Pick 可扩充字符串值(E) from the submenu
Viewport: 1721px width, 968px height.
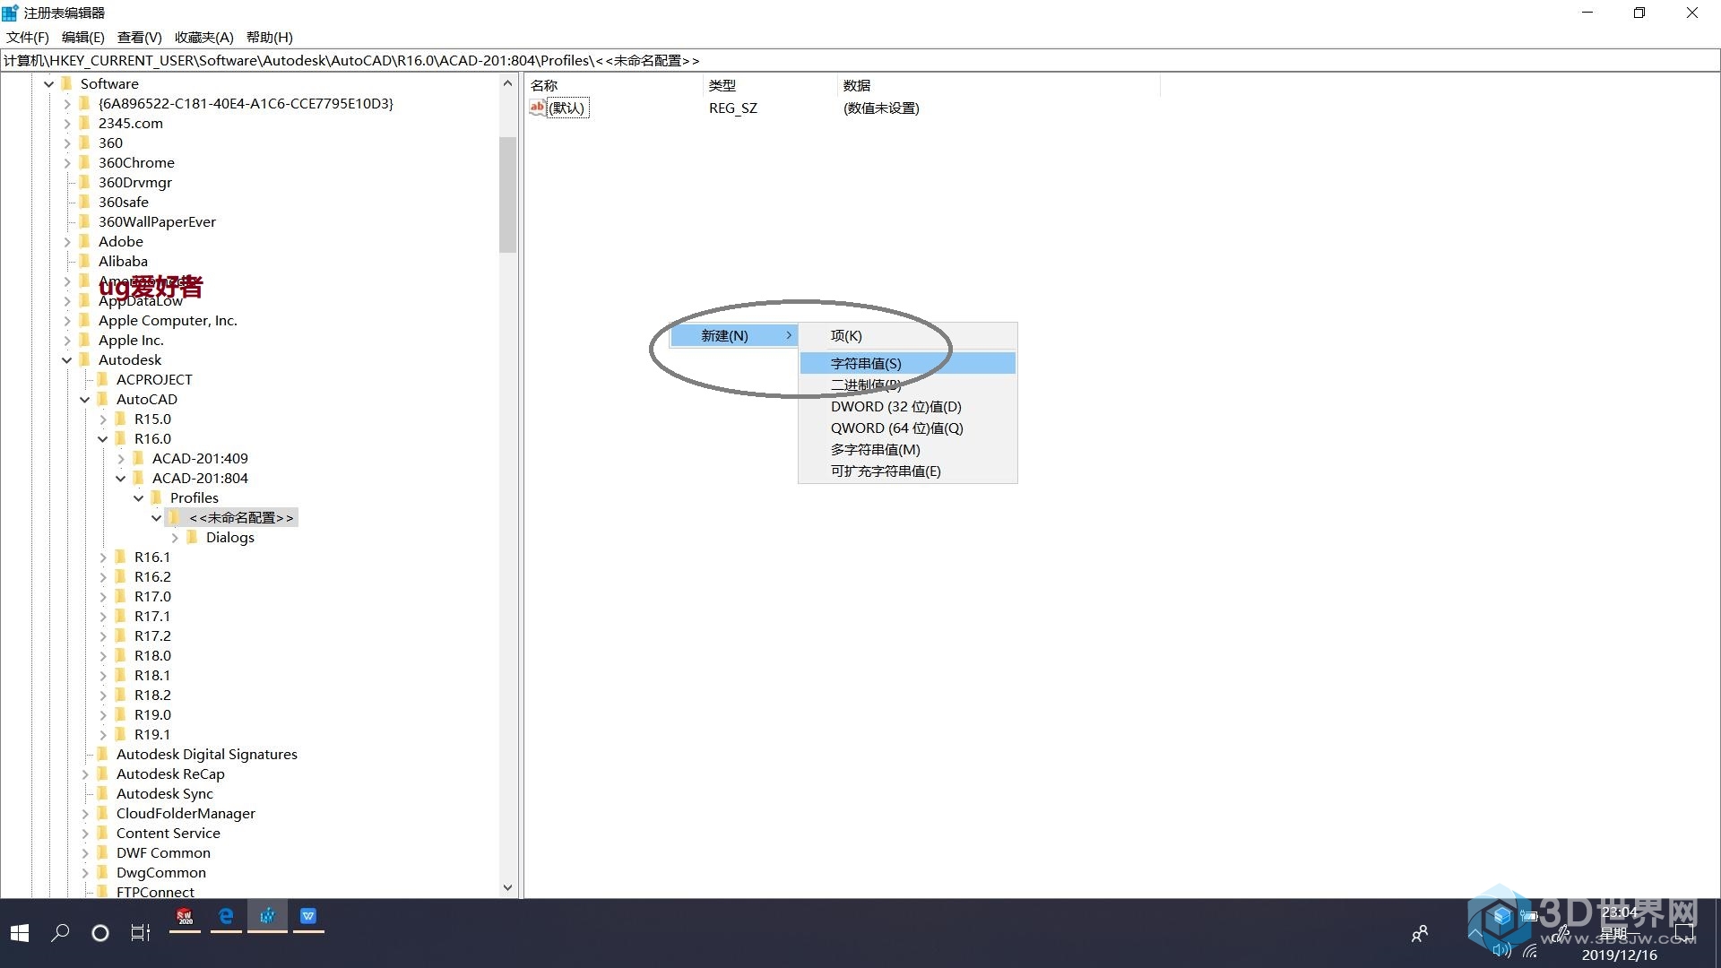[x=907, y=471]
